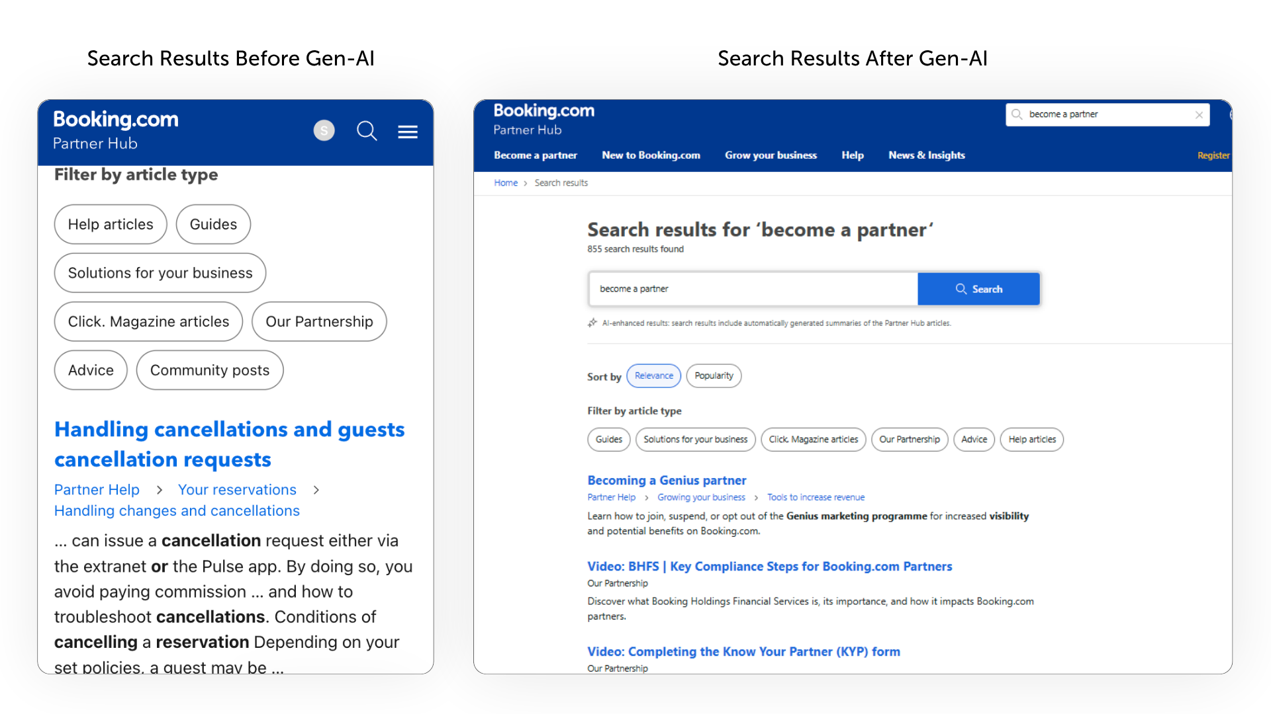Click the main search field containing 'become a partner'

coord(753,289)
